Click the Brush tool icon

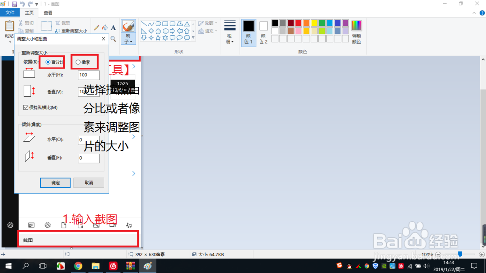(x=128, y=26)
